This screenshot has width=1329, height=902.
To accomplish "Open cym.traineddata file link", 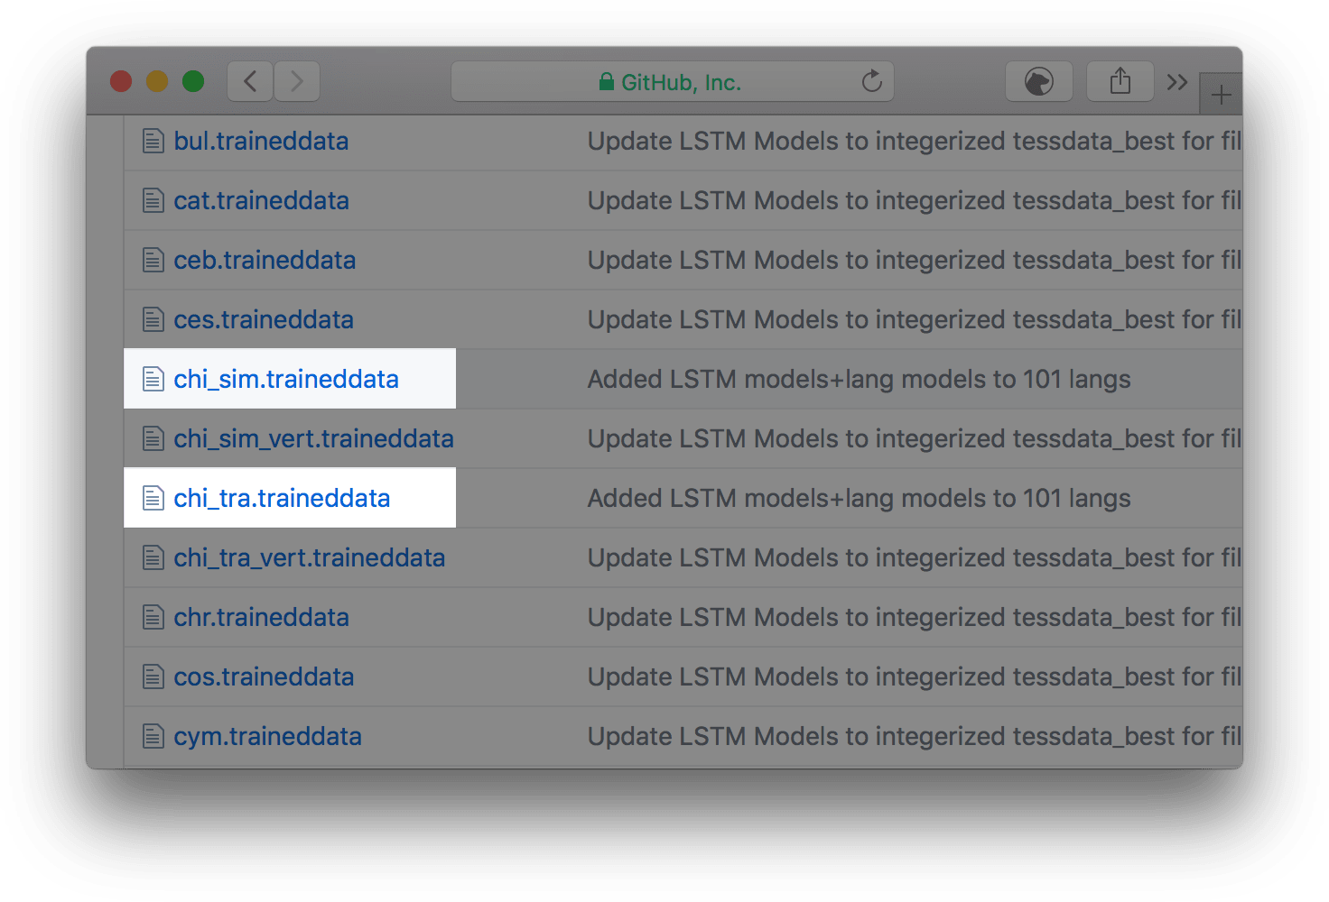I will click(x=267, y=737).
